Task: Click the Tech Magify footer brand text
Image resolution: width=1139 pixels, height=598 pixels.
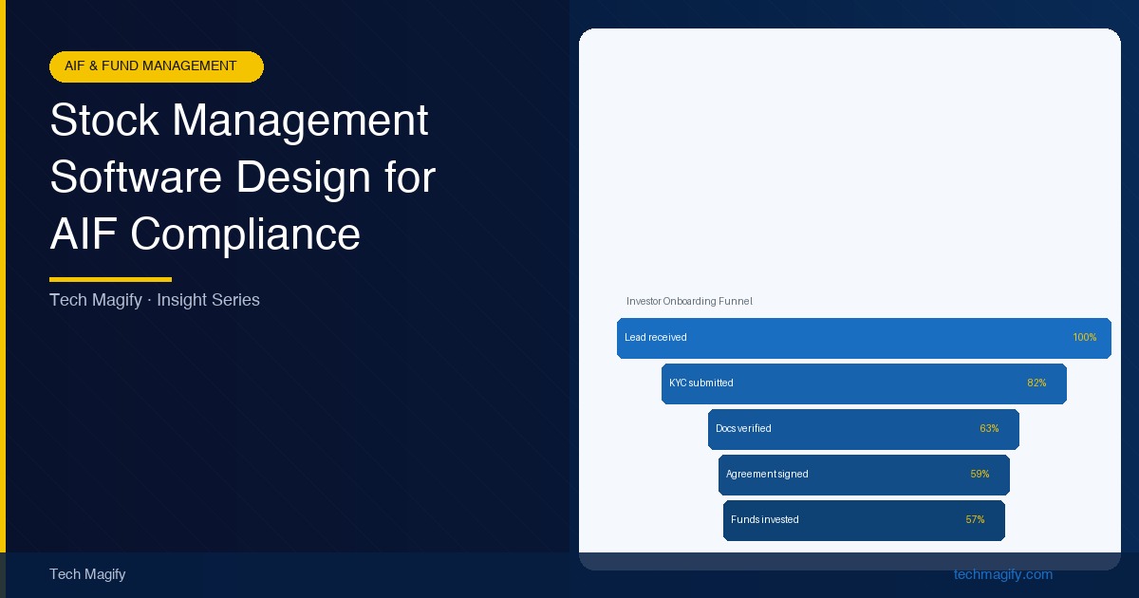Action: click(x=87, y=574)
